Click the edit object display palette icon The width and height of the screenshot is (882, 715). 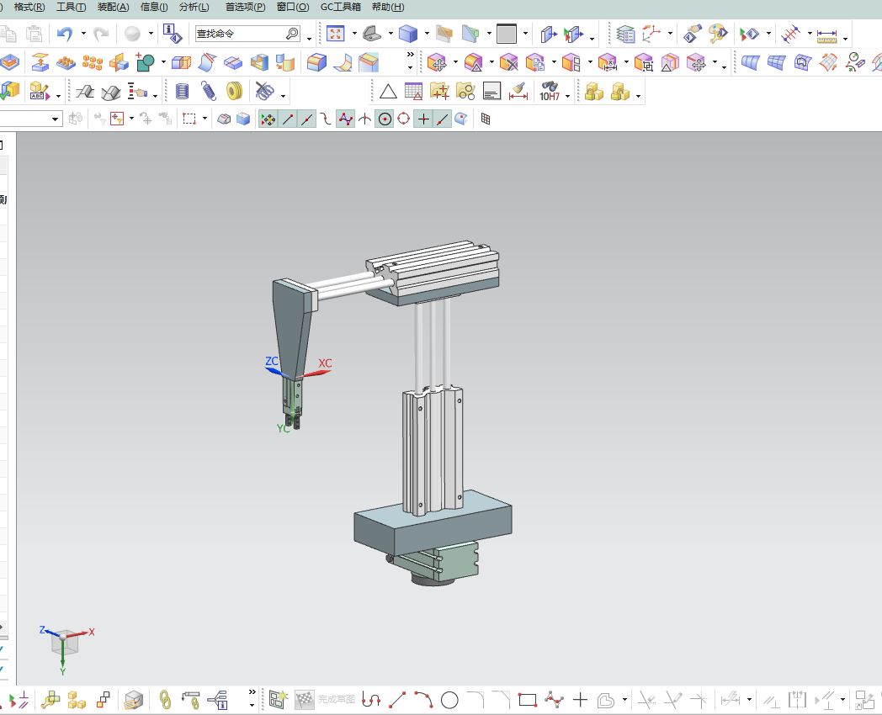719,34
